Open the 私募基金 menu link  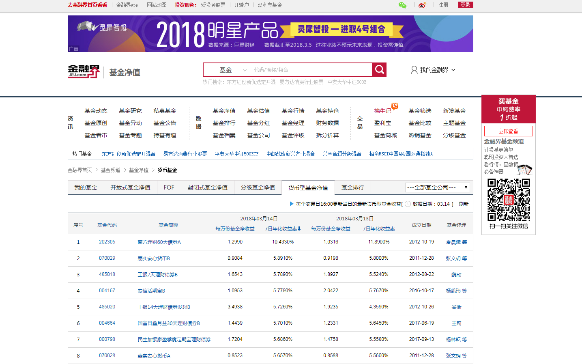165,111
